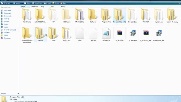Select the System Recovery folder

point(172,16)
